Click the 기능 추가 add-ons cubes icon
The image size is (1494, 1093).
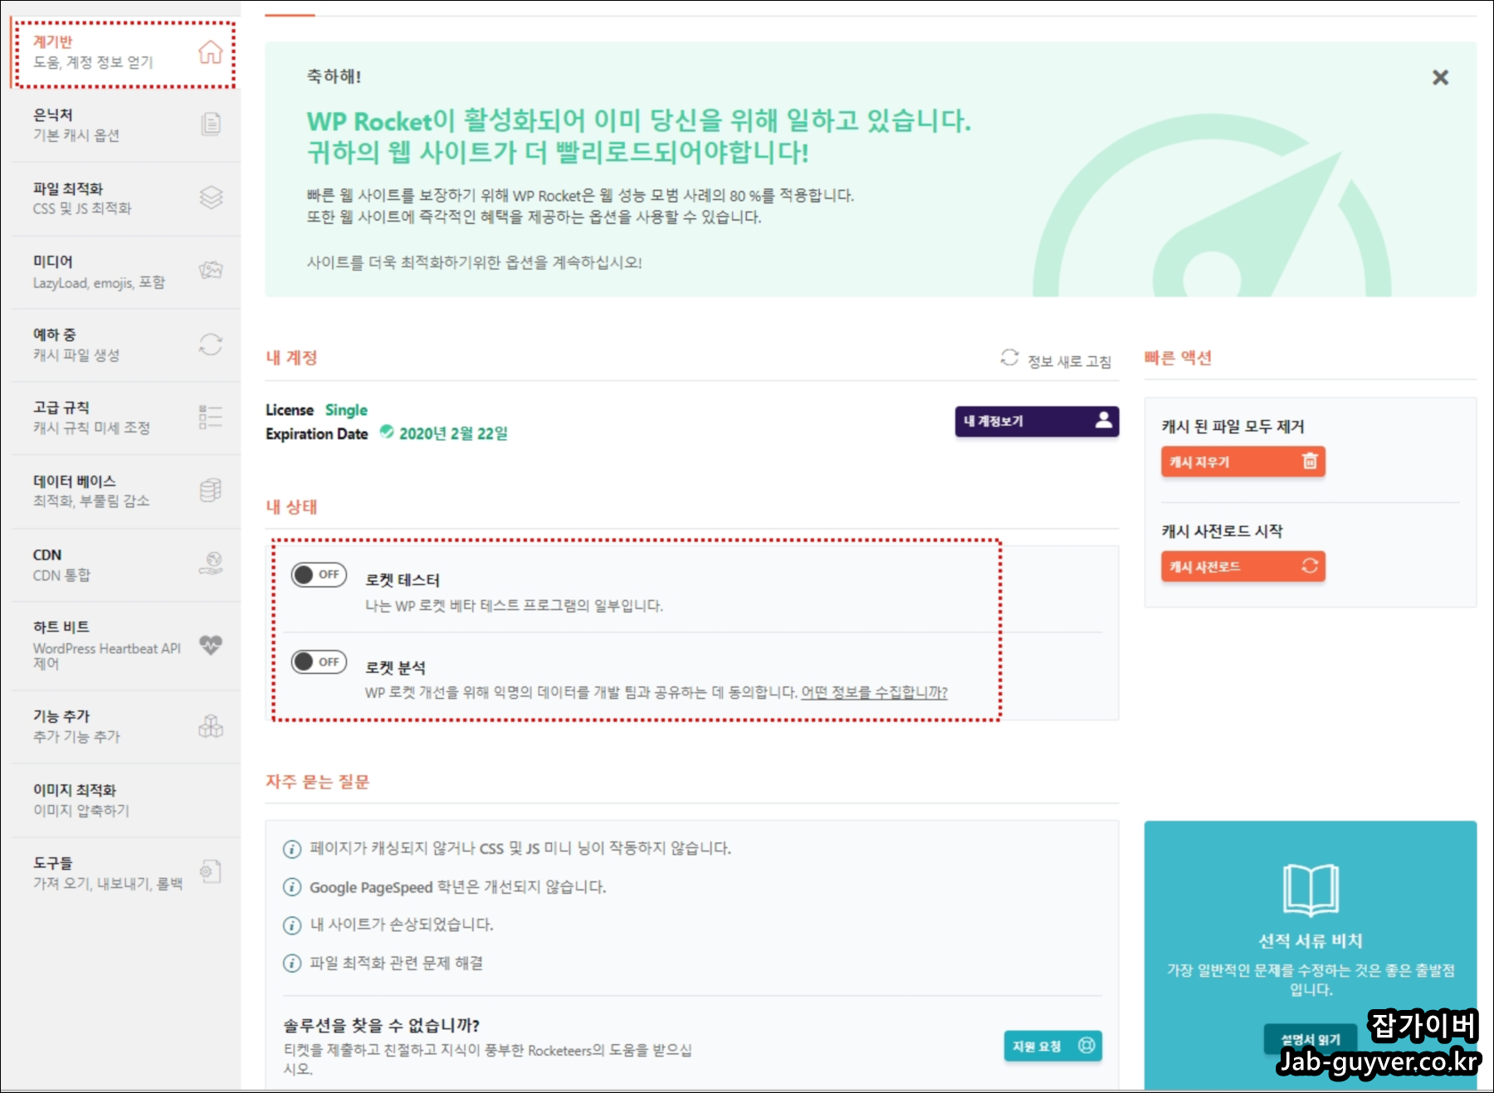pyautogui.click(x=211, y=726)
